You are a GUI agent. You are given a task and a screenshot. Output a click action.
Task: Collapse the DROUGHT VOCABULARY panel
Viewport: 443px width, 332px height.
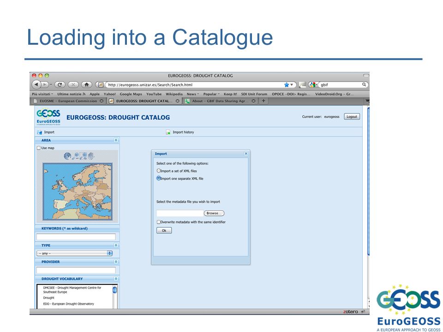tap(116, 279)
